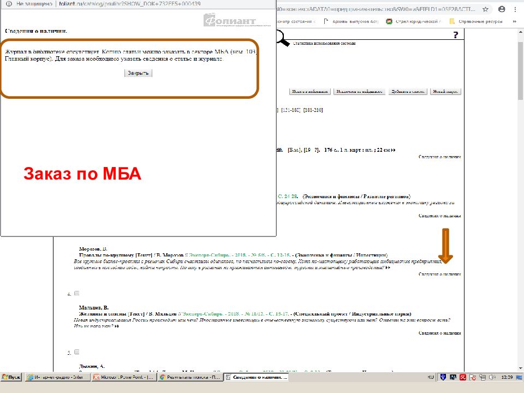The width and height of the screenshot is (524, 393).
Task: Open the Chrome profile account icon
Action: tap(501, 9)
